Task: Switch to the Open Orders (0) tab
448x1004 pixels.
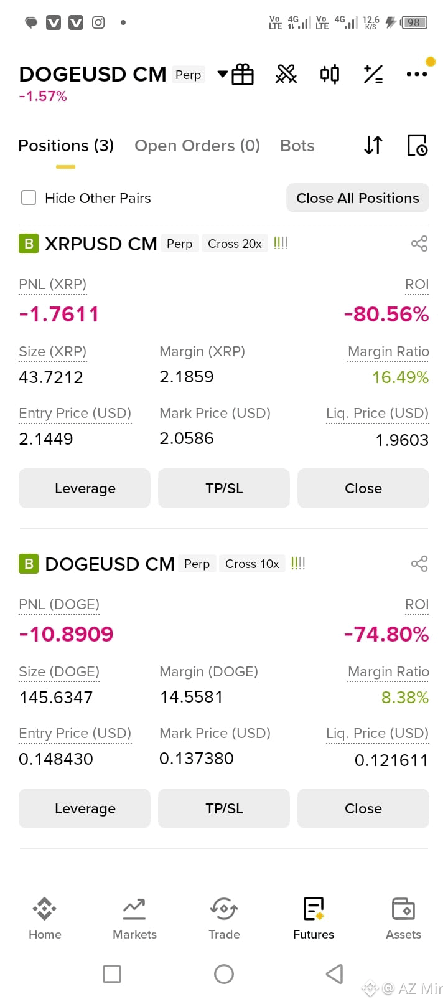Action: tap(197, 146)
